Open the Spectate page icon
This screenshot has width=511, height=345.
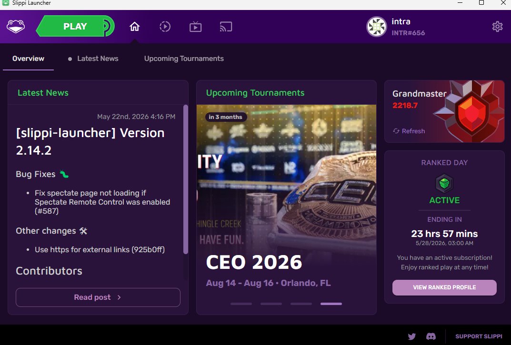coord(196,27)
